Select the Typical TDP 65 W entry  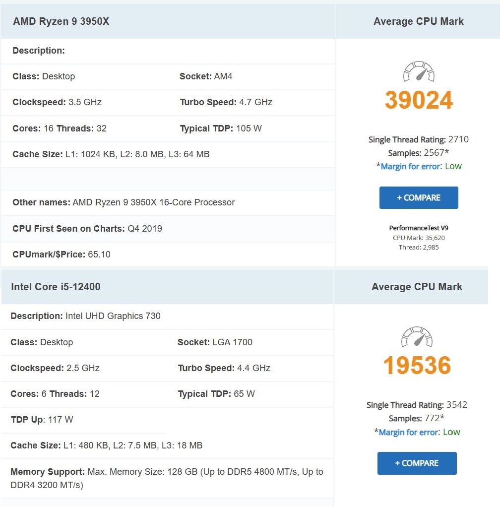[216, 394]
